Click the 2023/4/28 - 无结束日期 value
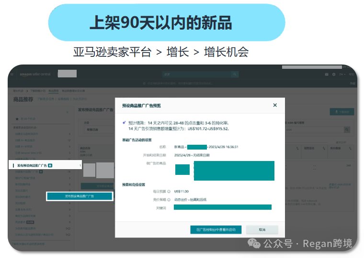364x258 pixels. pos(192,155)
